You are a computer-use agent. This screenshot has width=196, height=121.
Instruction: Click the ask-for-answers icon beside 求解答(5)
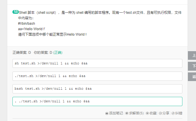(x=127, y=113)
